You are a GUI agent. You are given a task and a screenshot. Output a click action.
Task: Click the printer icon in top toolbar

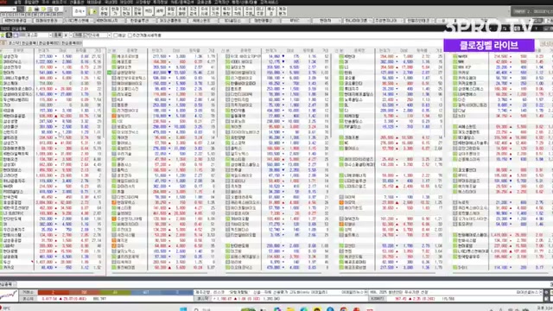[x=36, y=10]
